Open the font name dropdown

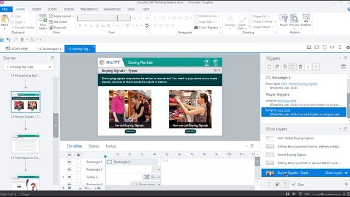(x=116, y=18)
